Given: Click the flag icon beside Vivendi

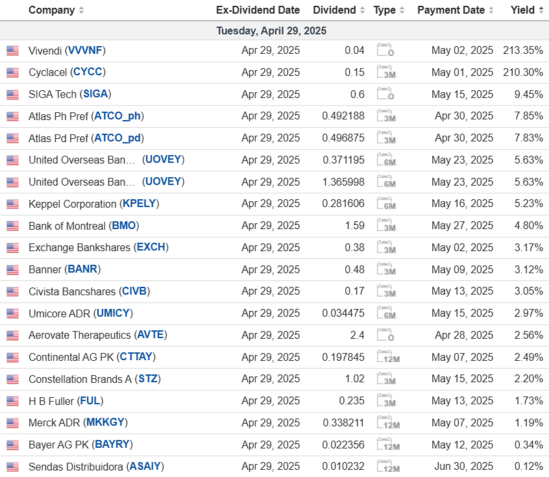Looking at the screenshot, I should click(12, 51).
